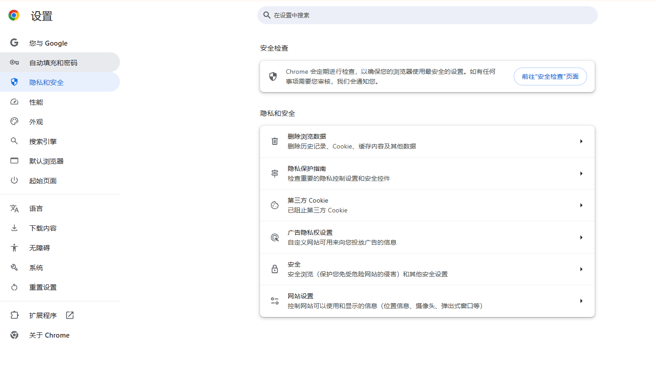The width and height of the screenshot is (656, 368).
Task: Open the 外观 settings page
Action: pos(60,122)
